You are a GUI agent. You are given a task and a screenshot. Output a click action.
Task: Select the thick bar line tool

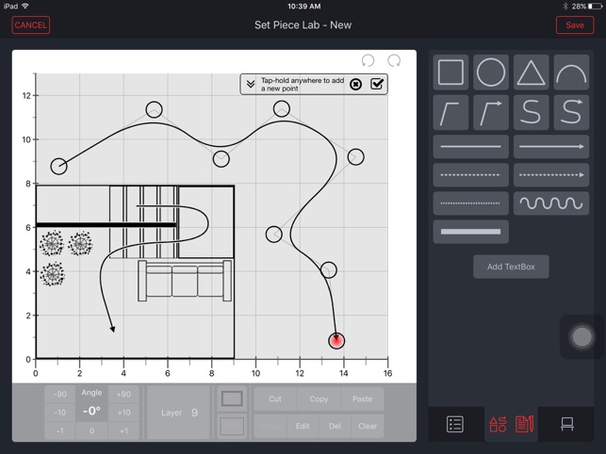470,232
